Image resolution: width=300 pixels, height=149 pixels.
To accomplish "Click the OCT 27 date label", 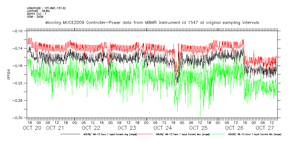I will coord(266,128).
